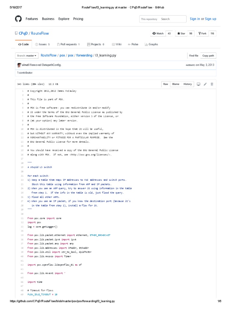Viewport: 231px width, 309px height.
Task: Click alnvdl's contributor avatar
Action: (19, 65)
